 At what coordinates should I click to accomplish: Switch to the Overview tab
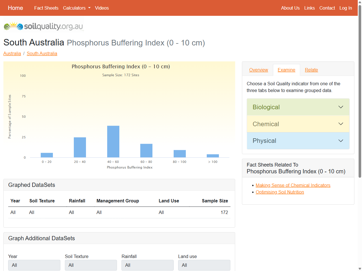258,70
